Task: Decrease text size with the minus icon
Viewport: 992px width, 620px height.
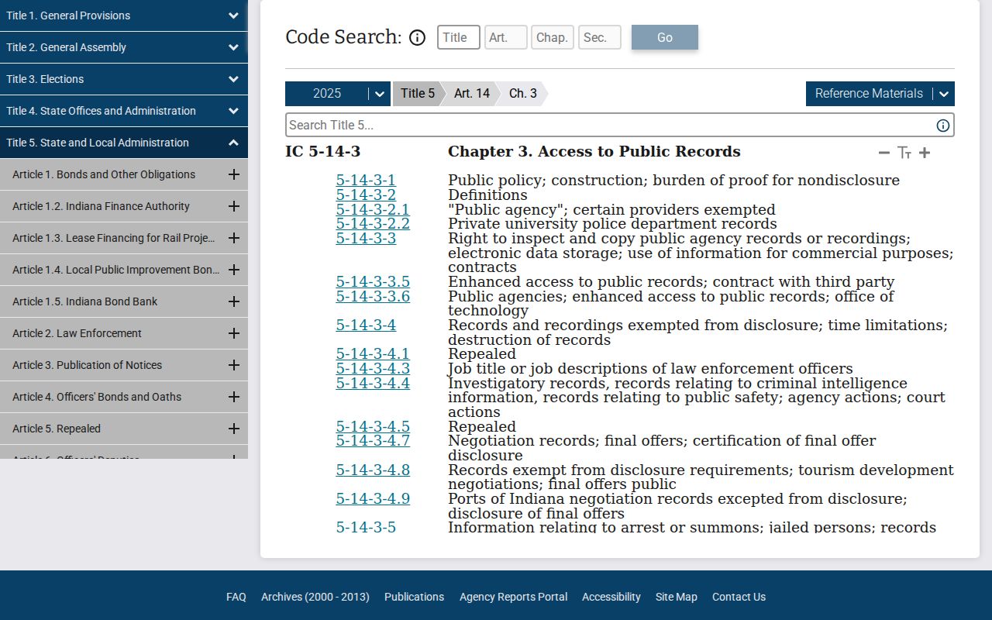Action: click(883, 153)
